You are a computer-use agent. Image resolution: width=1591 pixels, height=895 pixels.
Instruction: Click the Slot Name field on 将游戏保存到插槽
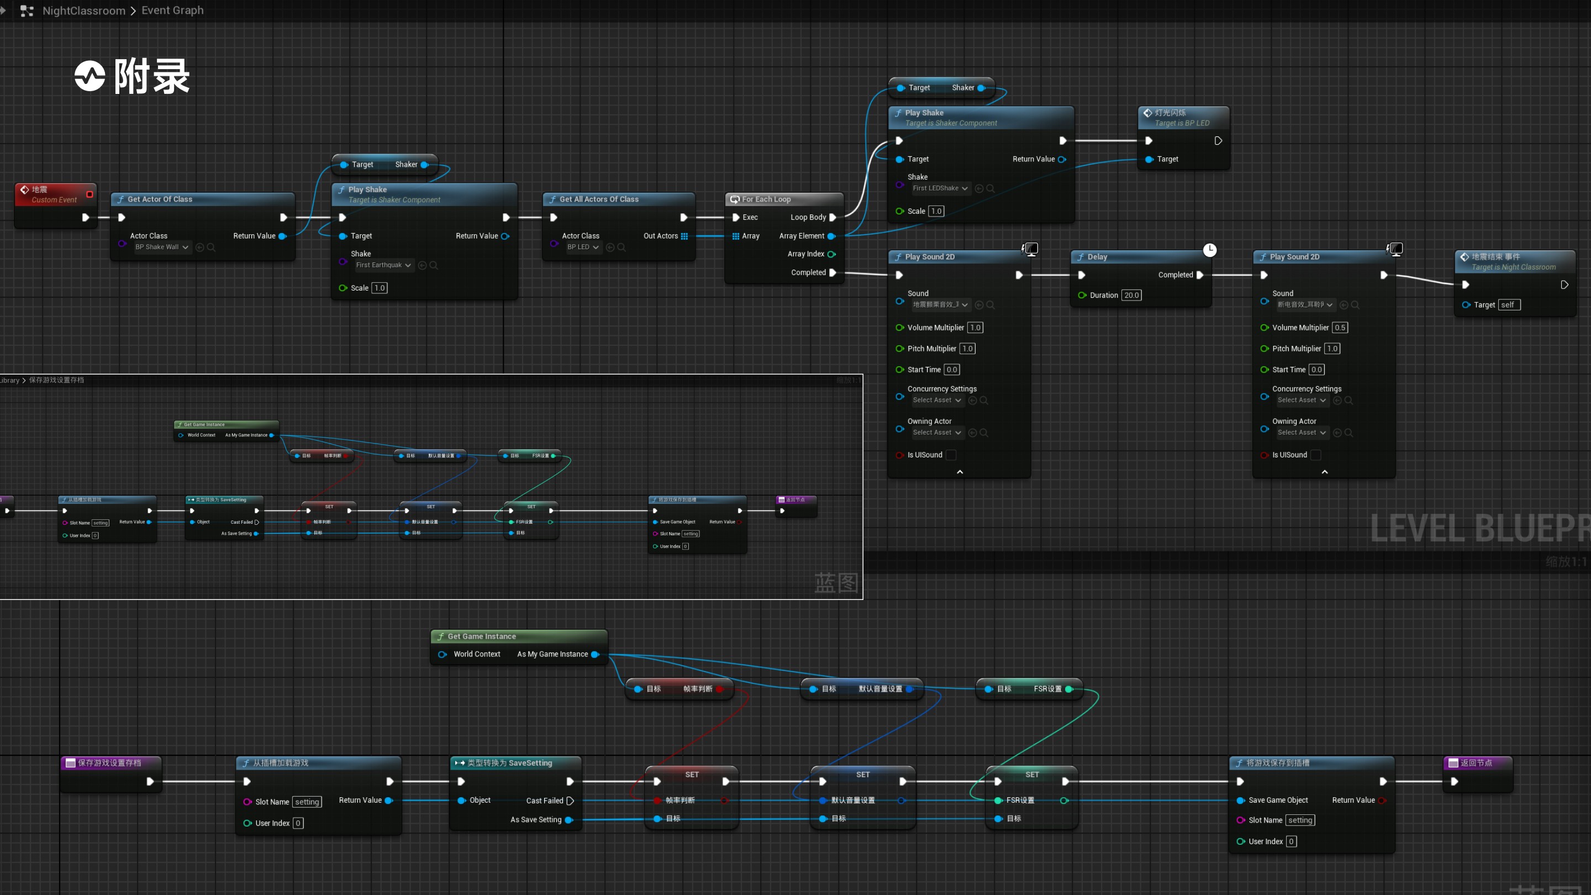coord(1300,821)
